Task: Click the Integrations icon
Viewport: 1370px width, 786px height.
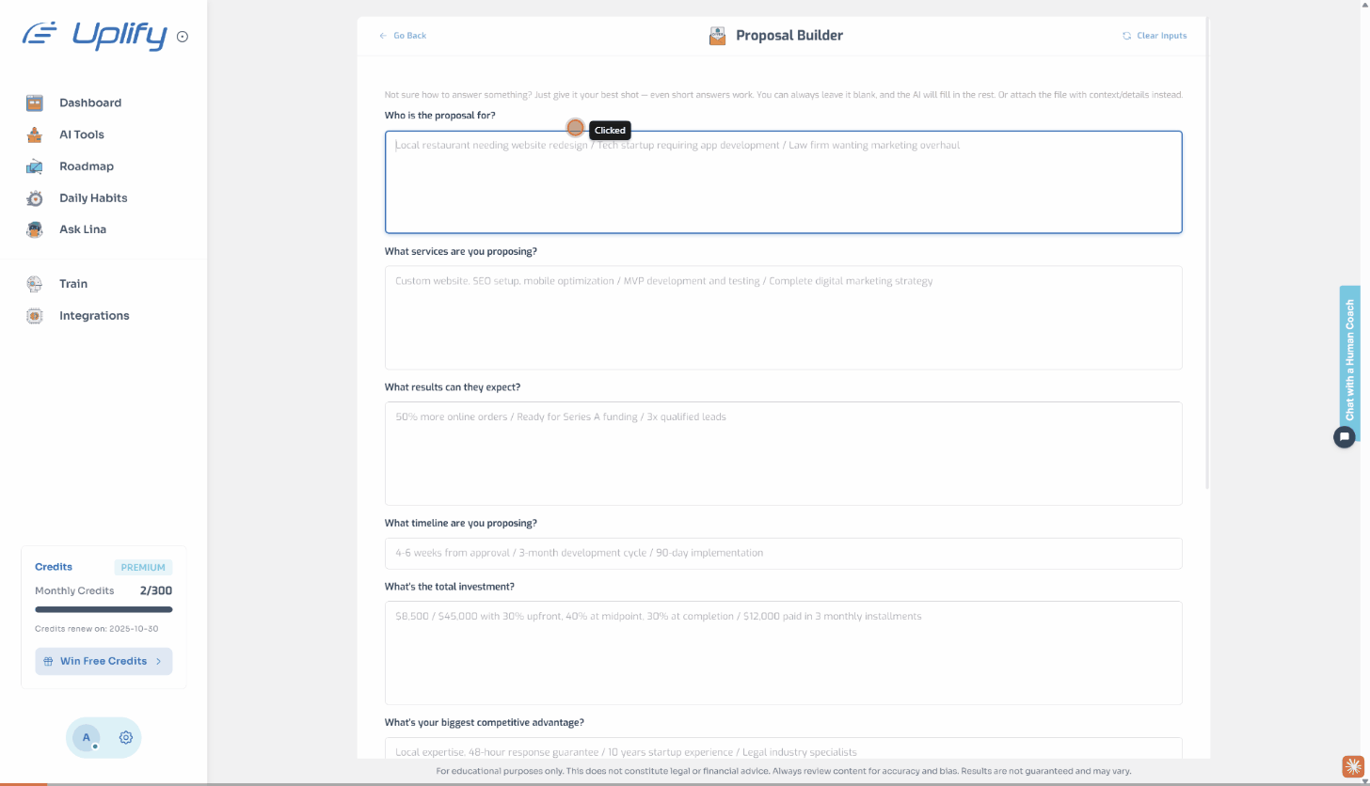Action: (x=35, y=316)
